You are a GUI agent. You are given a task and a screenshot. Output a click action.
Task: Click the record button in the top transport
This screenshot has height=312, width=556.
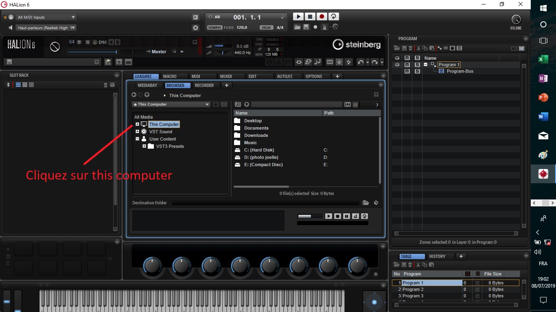[322, 17]
